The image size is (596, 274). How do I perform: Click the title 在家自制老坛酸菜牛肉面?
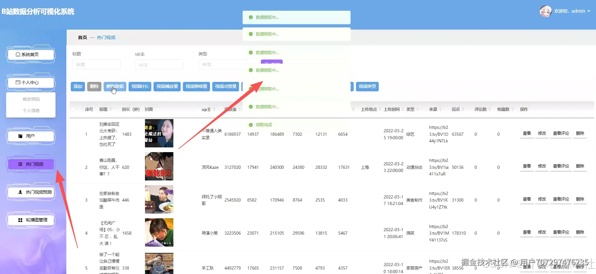[109, 200]
